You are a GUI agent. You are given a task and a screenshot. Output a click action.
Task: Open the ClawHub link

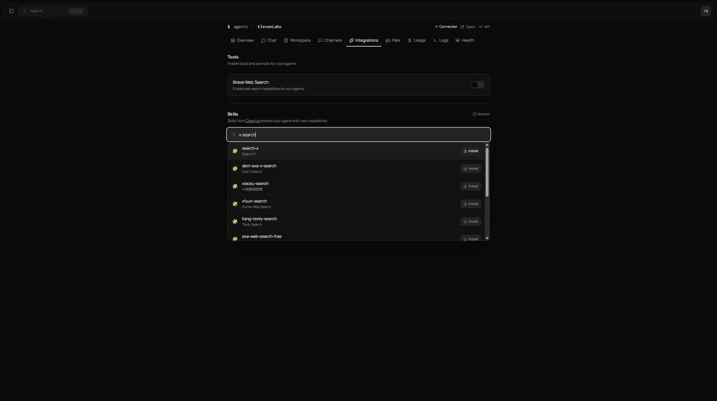click(252, 121)
